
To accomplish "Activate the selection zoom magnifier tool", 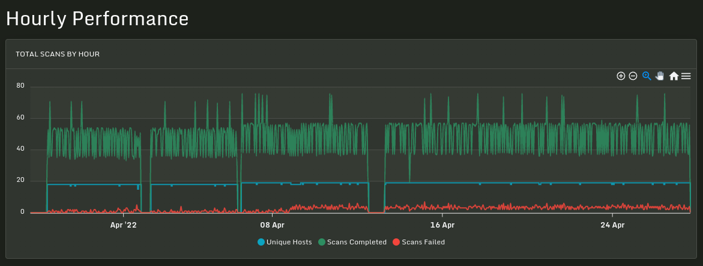I will [647, 76].
